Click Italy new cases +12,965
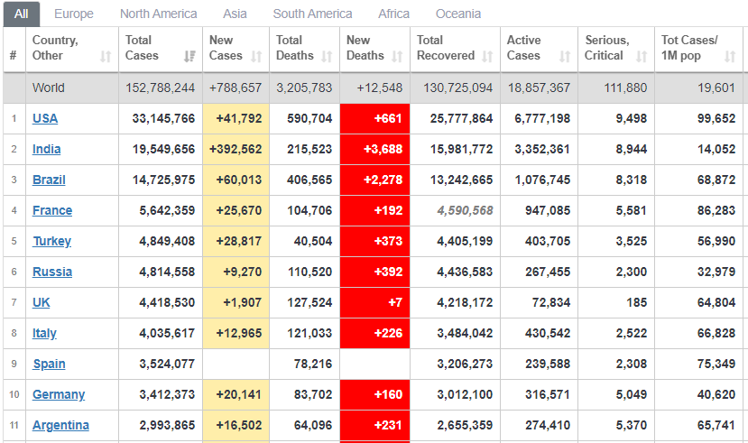 [x=239, y=333]
